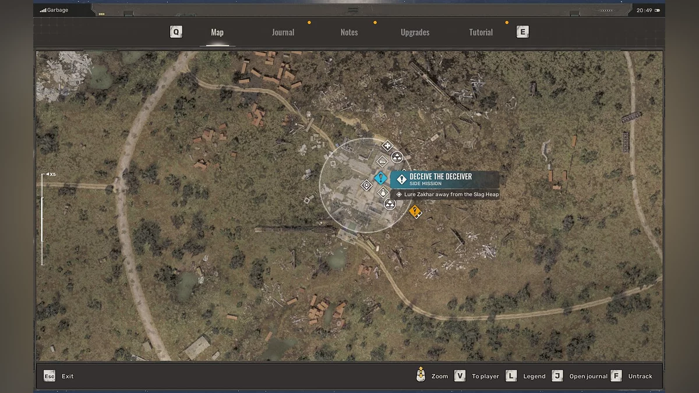Click the E next-tab key icon
This screenshot has height=393, width=699.
[523, 32]
